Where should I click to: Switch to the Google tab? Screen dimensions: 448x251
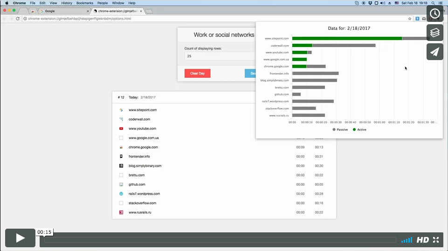64,11
